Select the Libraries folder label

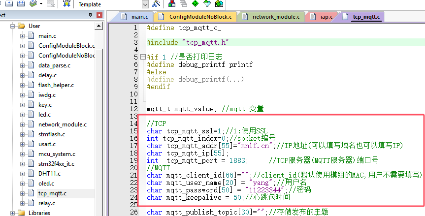pos(39,213)
